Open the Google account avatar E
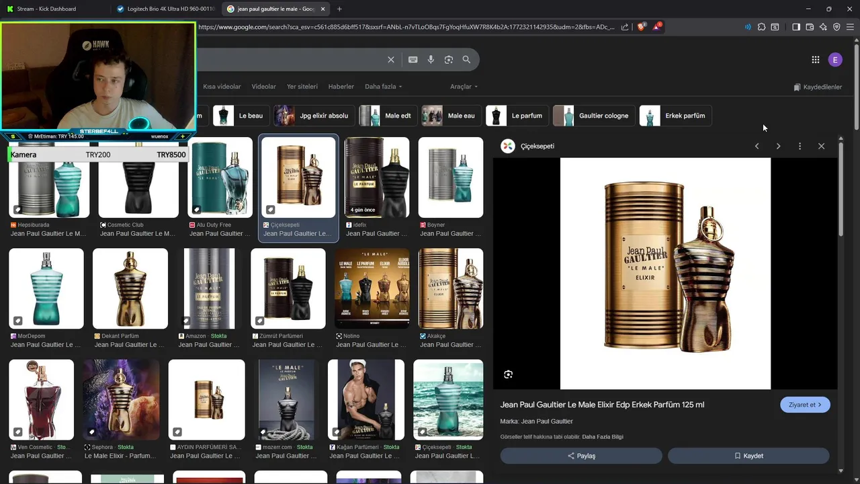Viewport: 860px width, 484px height. point(835,60)
